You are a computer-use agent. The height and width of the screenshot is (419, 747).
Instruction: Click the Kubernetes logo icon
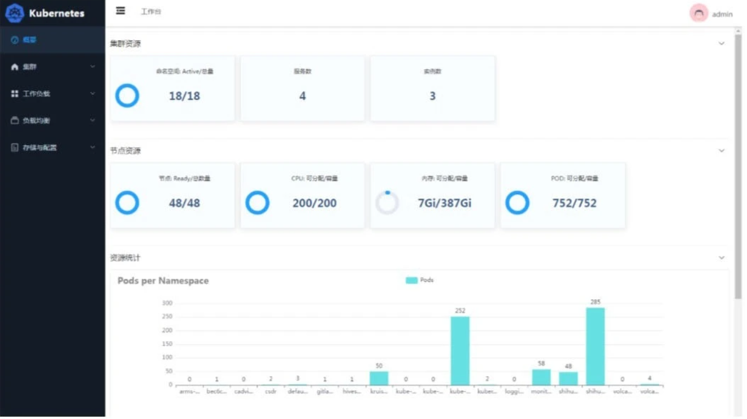pyautogui.click(x=15, y=13)
